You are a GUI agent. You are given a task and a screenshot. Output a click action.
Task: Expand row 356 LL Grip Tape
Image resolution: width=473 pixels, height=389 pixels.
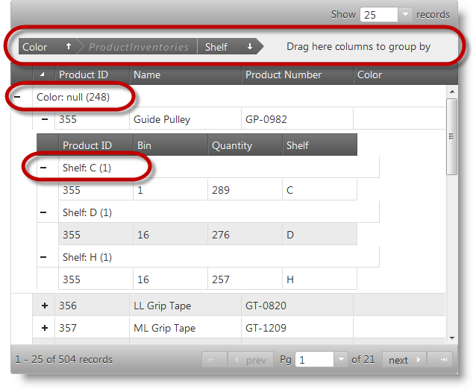click(45, 306)
